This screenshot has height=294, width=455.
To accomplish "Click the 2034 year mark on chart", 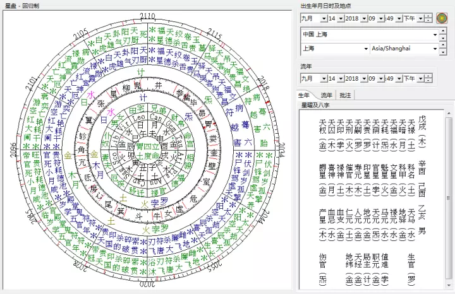I will tap(281, 150).
